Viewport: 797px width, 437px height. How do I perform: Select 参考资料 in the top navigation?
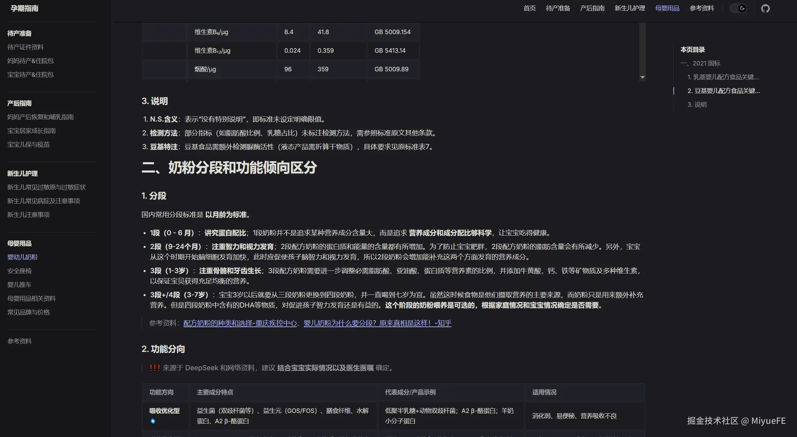[702, 8]
